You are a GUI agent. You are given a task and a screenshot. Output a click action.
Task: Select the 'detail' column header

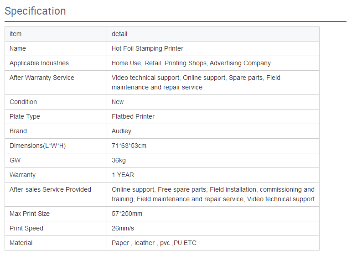point(119,34)
